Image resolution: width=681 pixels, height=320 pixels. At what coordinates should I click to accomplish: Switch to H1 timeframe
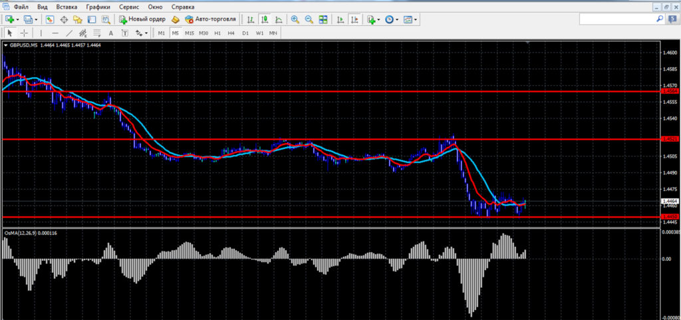217,33
